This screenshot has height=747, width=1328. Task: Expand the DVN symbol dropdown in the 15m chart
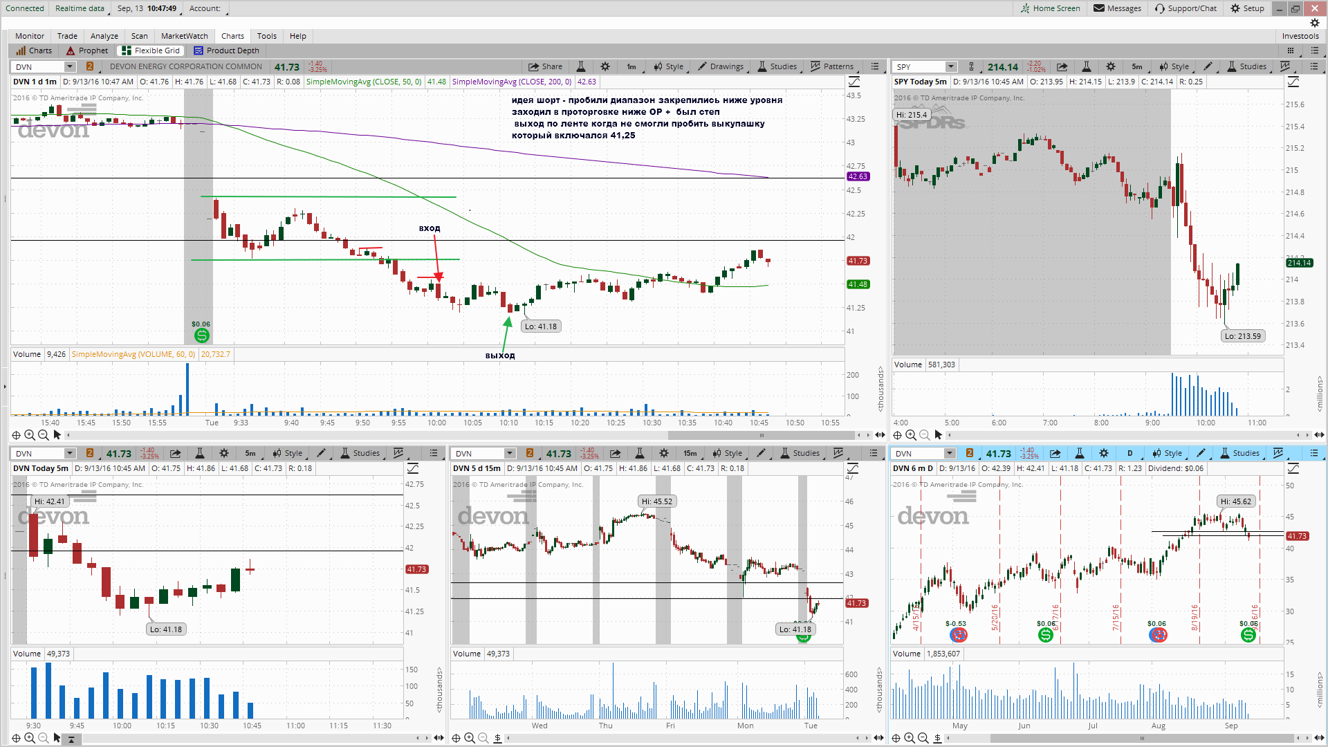[x=510, y=453]
